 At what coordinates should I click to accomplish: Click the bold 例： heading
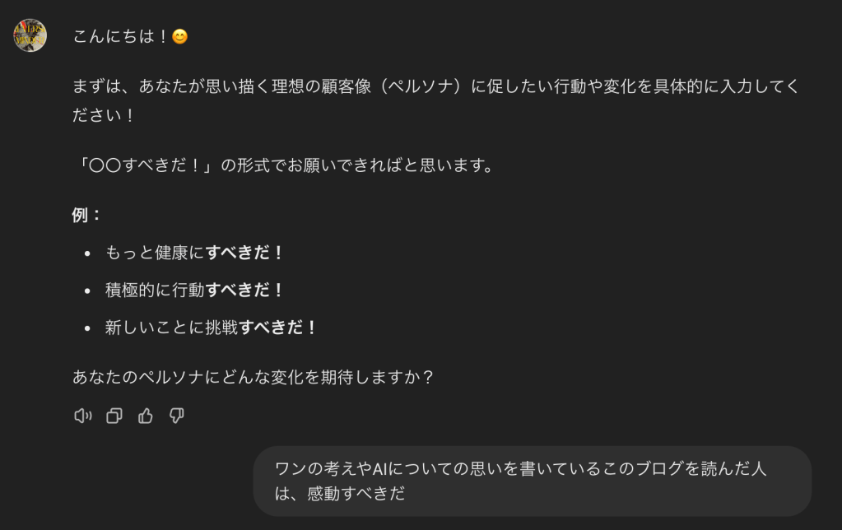point(87,215)
